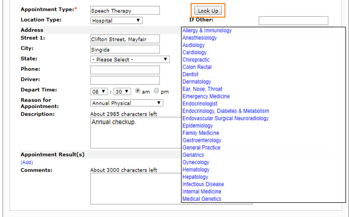Focus the Street 1 text field

[x=125, y=39]
